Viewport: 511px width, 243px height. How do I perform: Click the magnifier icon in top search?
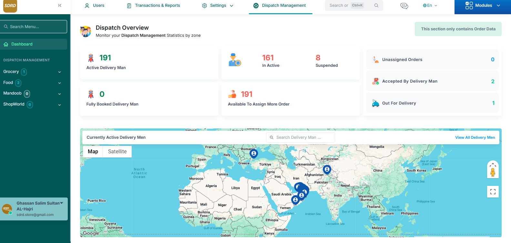pos(376,5)
